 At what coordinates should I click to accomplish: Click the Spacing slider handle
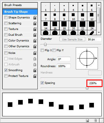(87, 88)
